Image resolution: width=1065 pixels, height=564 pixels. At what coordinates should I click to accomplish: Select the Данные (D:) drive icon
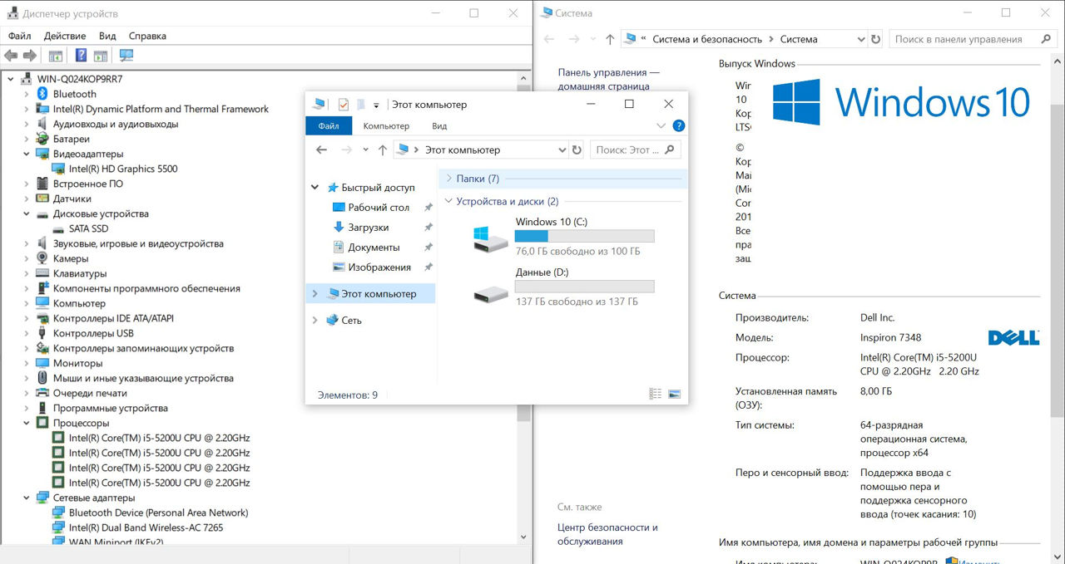(x=490, y=292)
